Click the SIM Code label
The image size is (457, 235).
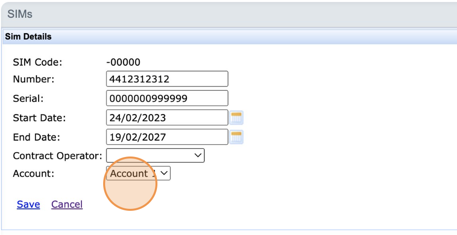pos(38,62)
